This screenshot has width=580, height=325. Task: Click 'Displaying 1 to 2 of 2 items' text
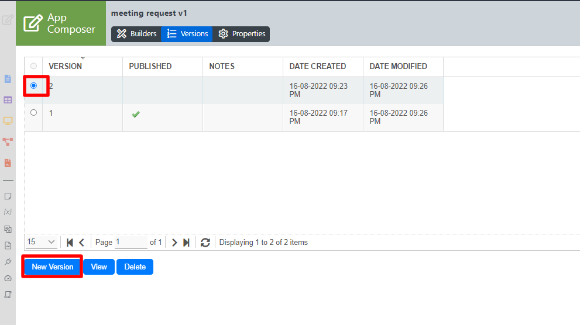point(263,243)
